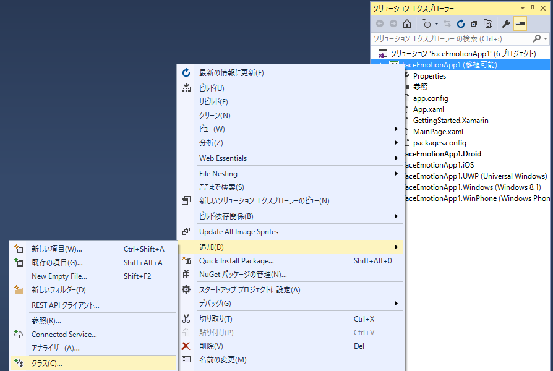Focus the Solution Explorer search box
Image resolution: width=553 pixels, height=371 pixels.
pos(452,39)
